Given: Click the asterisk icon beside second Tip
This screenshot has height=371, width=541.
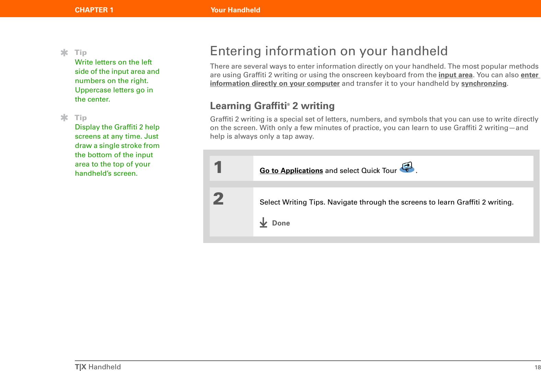Looking at the screenshot, I should pyautogui.click(x=64, y=118).
